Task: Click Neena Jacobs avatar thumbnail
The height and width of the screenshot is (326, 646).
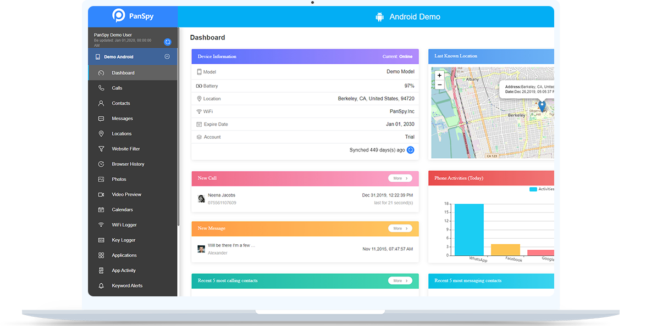Action: (201, 199)
